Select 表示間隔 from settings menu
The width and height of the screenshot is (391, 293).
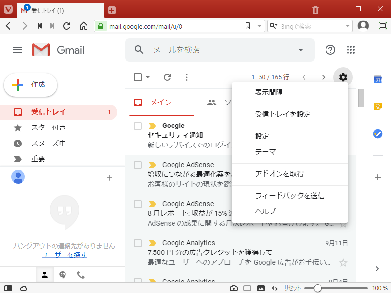point(290,92)
